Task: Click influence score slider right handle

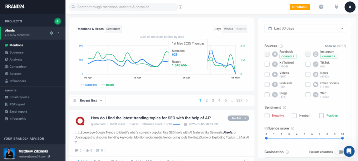Action: [x=342, y=138]
